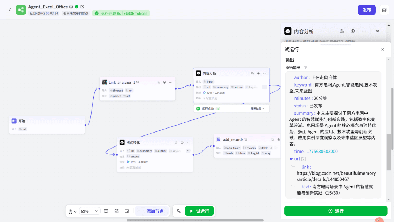This screenshot has width=394, height=222.
Task: Click the grid layout icon in the bottom toolbar
Action: click(x=116, y=211)
